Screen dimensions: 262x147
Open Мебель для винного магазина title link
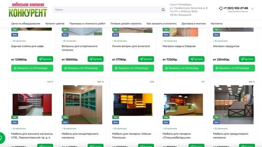coord(32,136)
